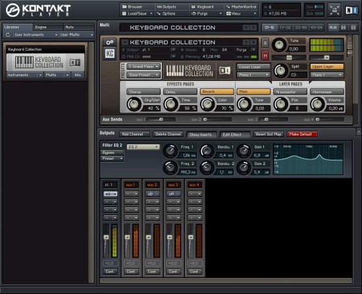
Task: Maximize all instruments using the rack header icon
Action: click(353, 28)
